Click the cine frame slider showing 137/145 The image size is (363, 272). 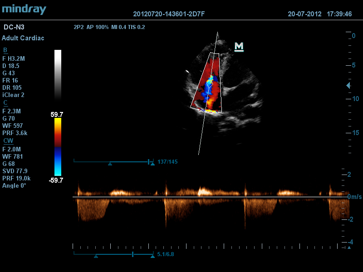click(x=114, y=162)
